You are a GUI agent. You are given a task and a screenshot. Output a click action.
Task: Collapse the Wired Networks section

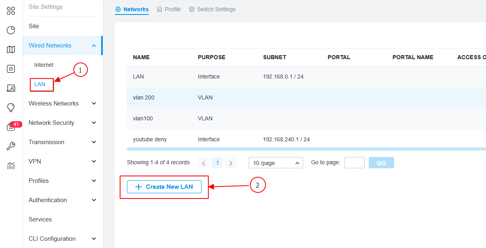[x=62, y=45]
